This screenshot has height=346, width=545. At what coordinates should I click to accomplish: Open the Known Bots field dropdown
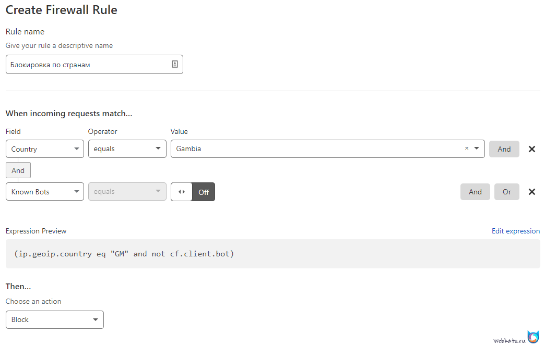tap(45, 192)
